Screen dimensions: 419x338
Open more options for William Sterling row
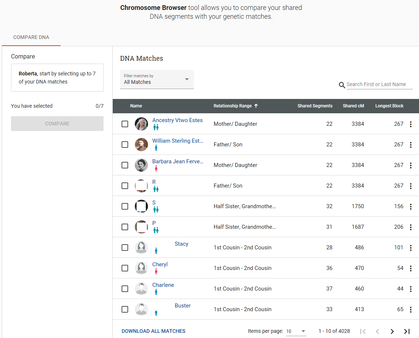point(411,145)
